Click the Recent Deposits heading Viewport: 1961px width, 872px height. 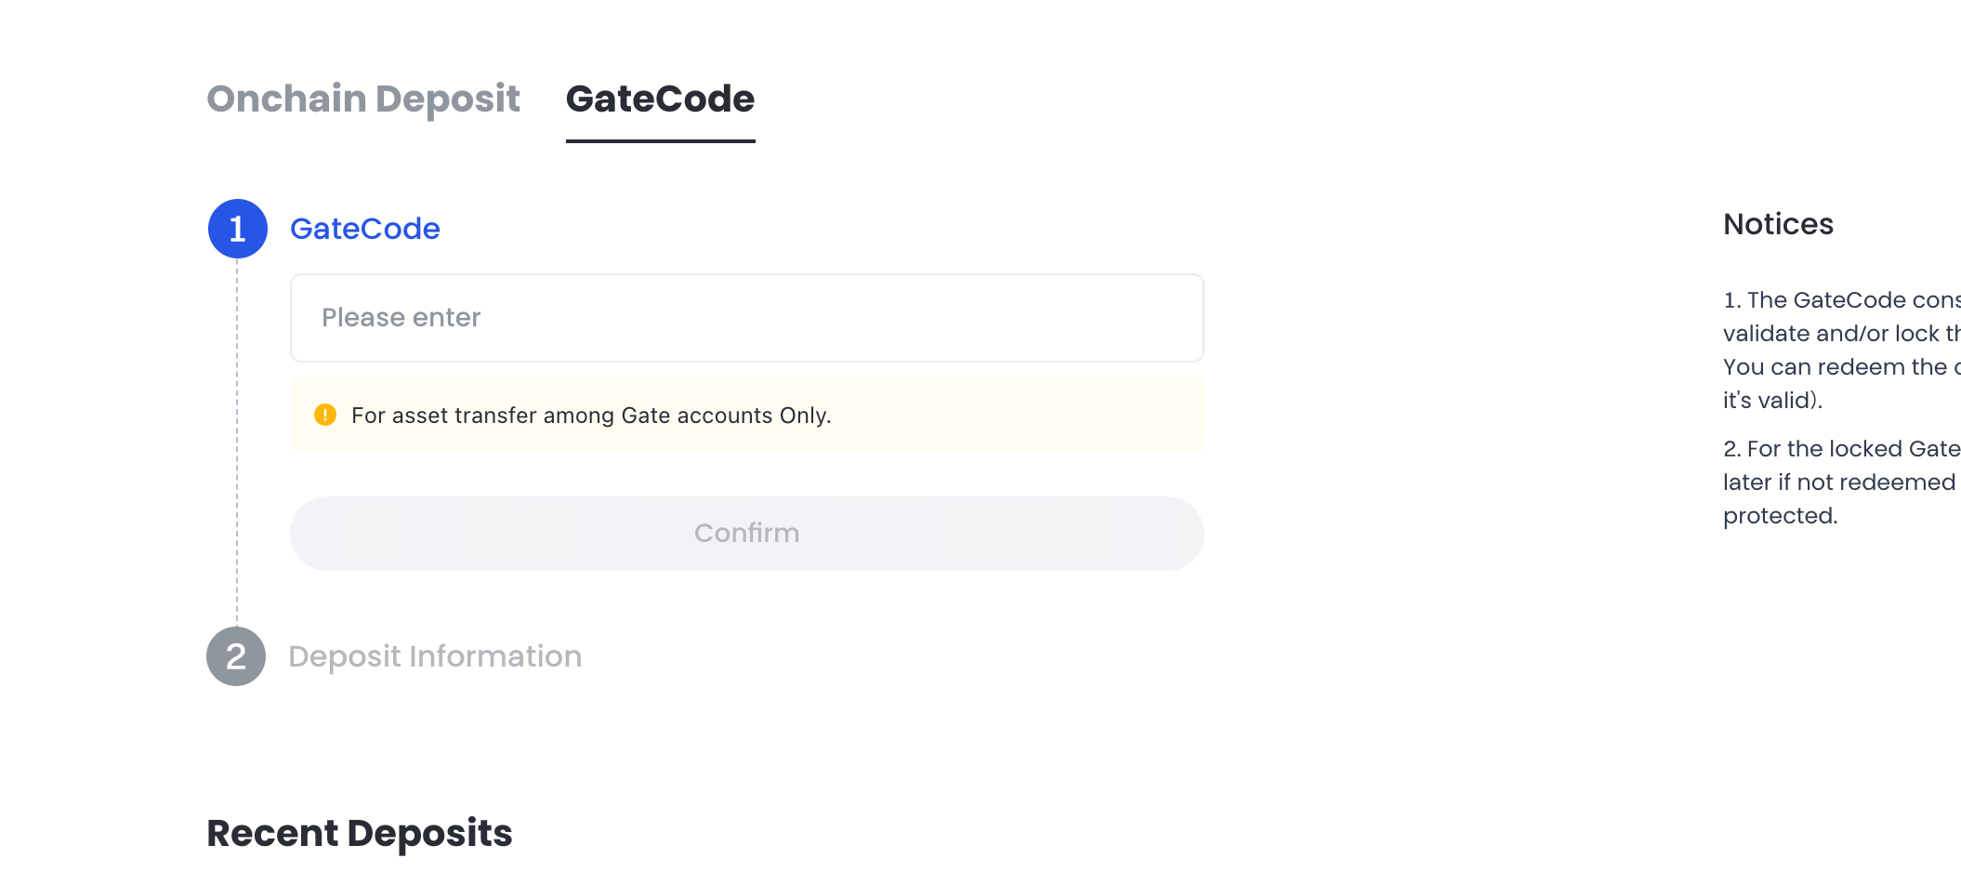359,833
